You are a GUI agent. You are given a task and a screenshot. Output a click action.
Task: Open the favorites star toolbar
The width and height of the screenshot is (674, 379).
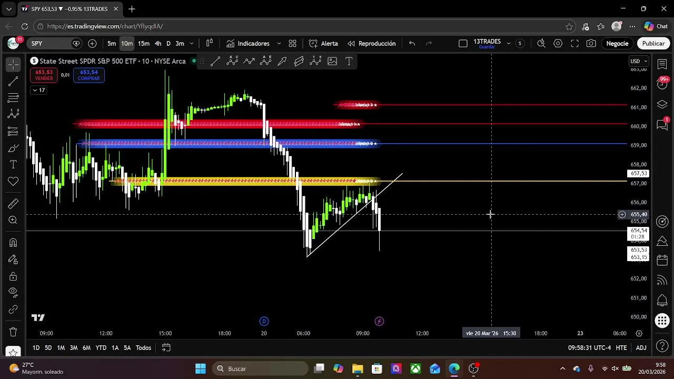click(x=13, y=352)
